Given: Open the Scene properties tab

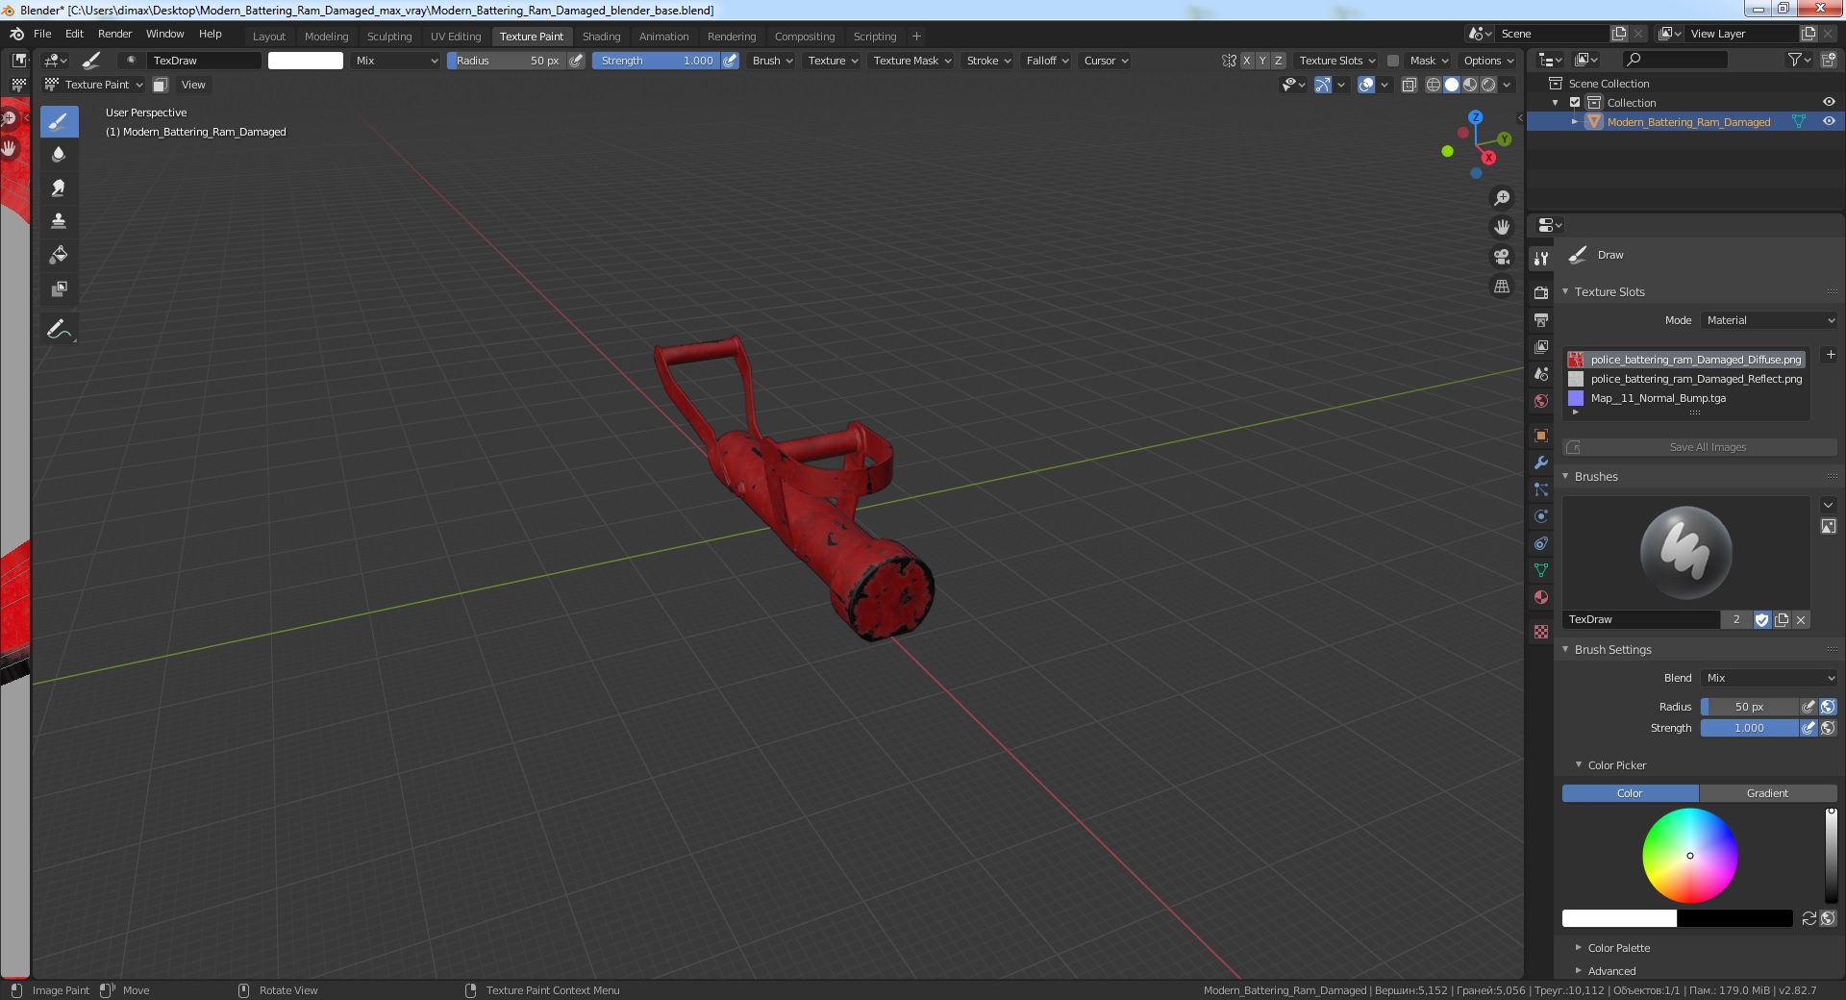Looking at the screenshot, I should [1541, 373].
